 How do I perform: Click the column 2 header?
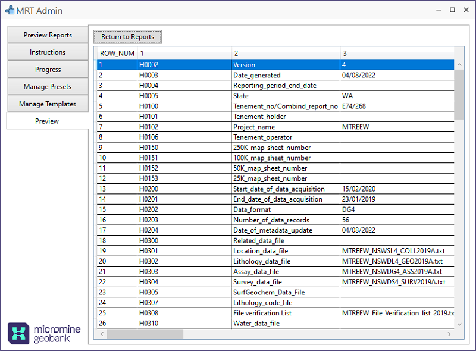(x=286, y=54)
